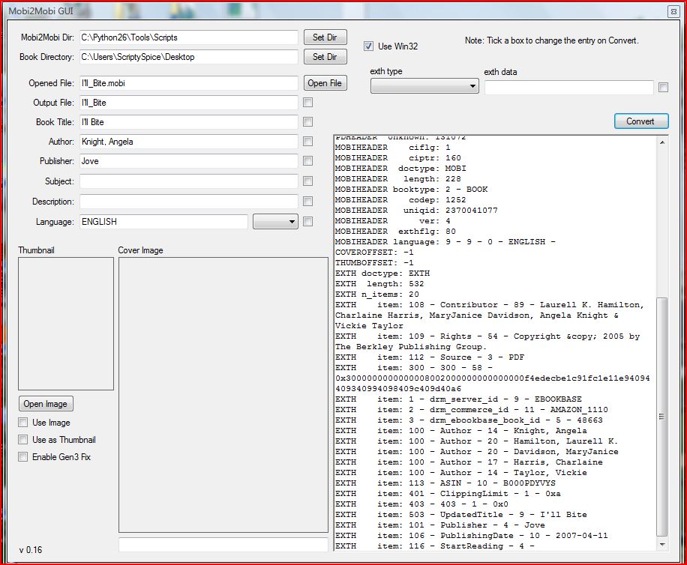Enable the Gen3 Fix checkbox
This screenshot has width=687, height=565.
click(22, 457)
